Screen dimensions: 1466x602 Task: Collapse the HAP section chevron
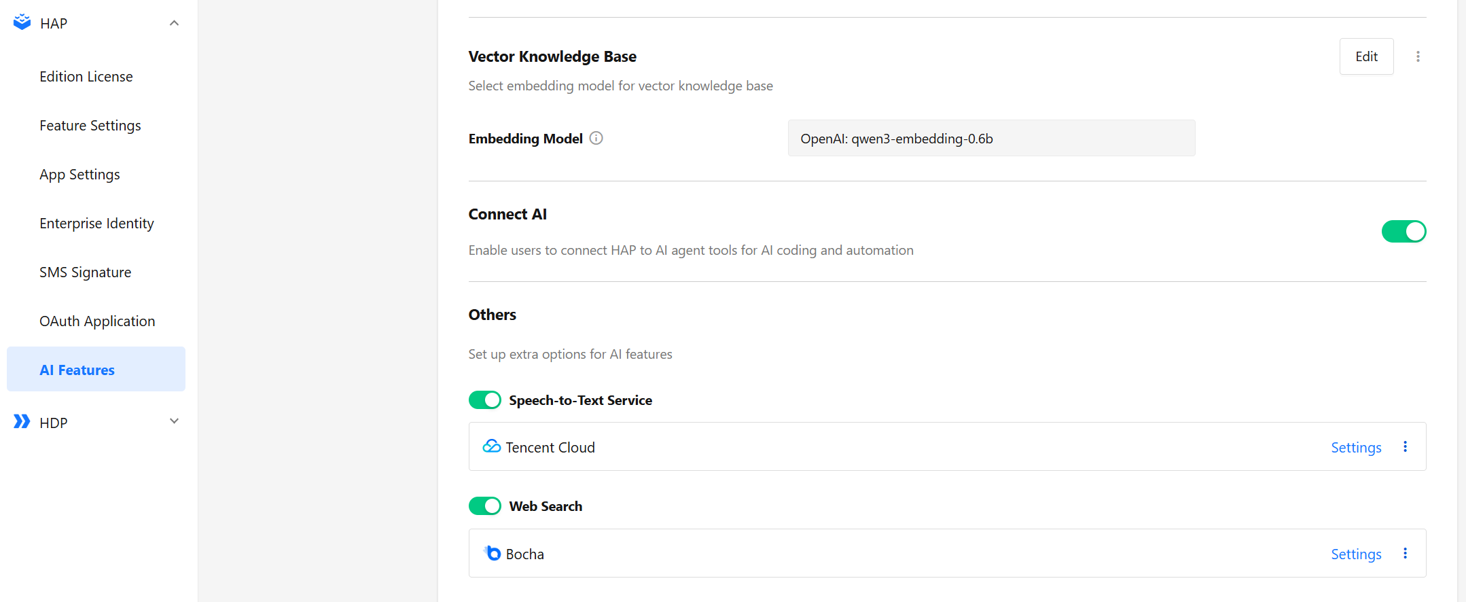click(x=174, y=23)
